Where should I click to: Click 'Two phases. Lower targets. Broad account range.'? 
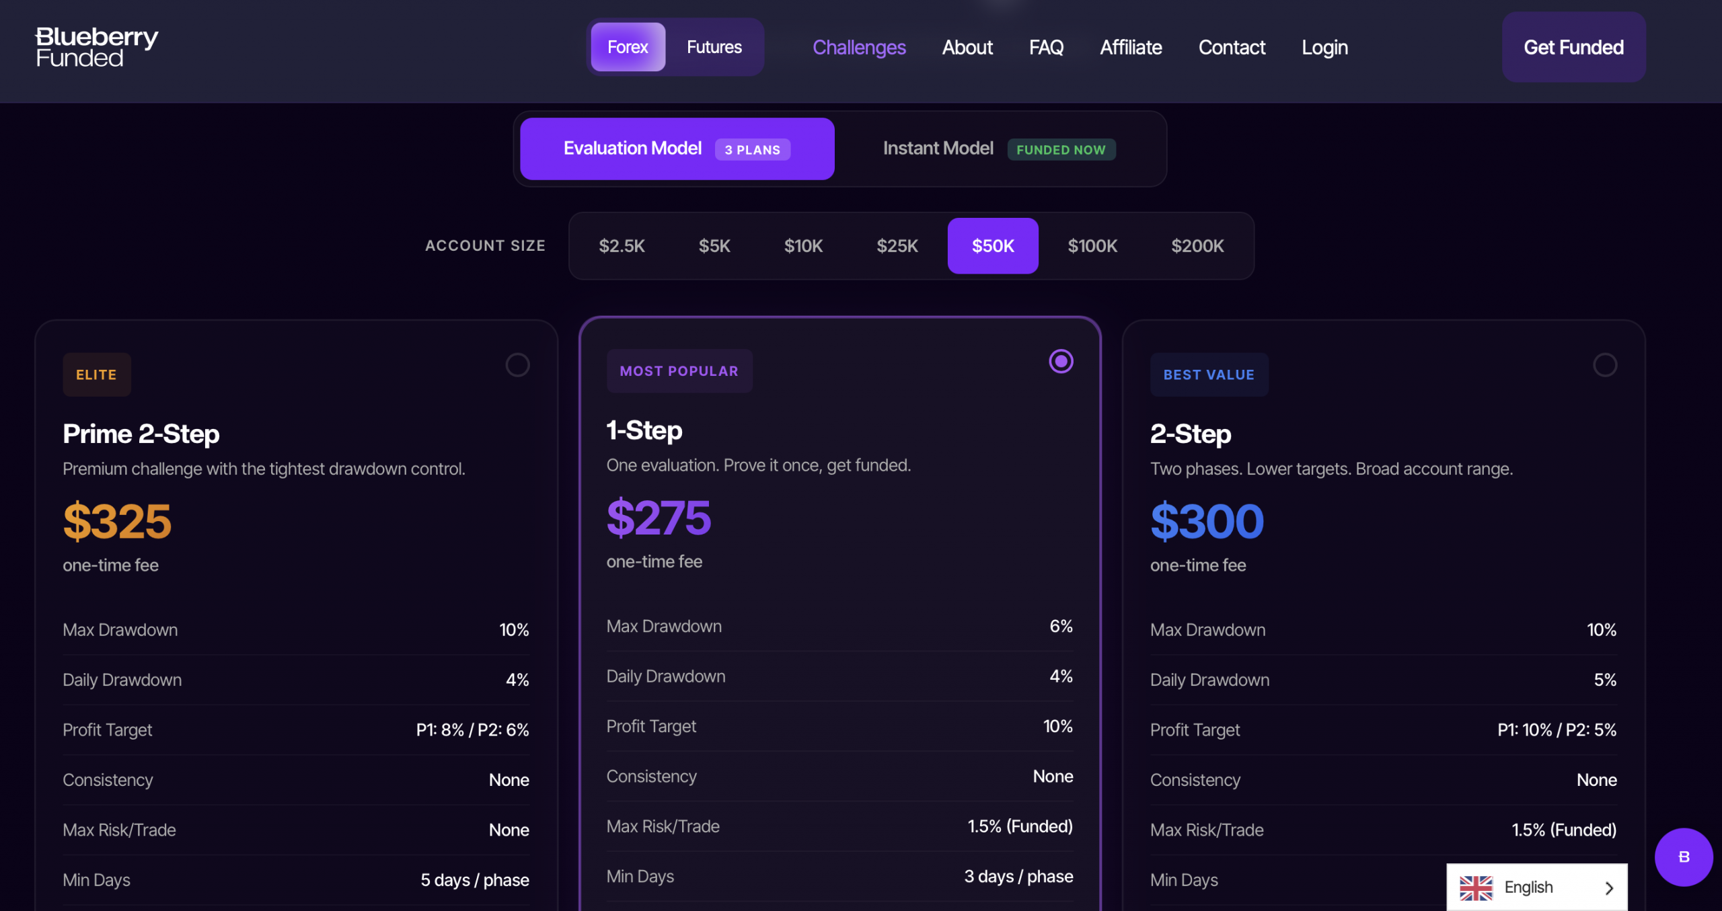coord(1331,469)
